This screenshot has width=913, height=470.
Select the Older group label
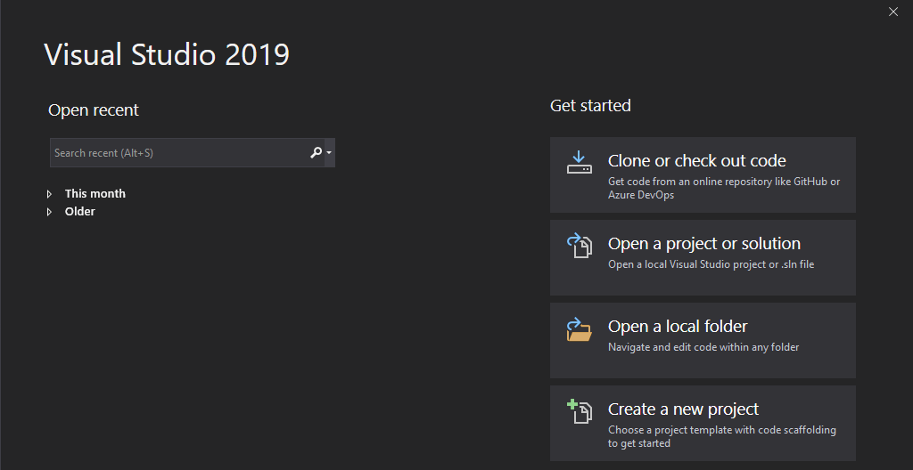point(80,212)
